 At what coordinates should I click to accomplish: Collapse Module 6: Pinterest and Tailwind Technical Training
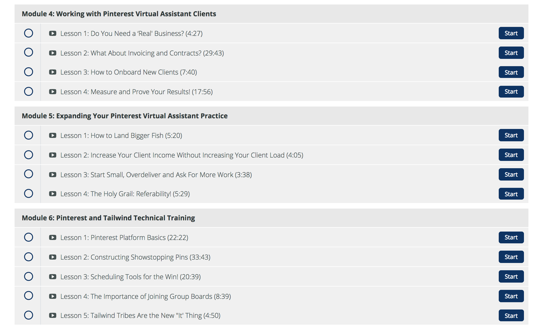[x=271, y=218]
